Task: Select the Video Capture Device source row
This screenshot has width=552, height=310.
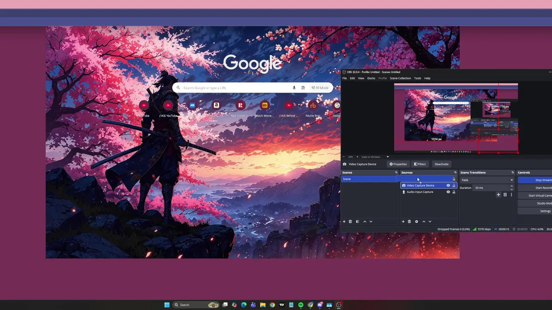Action: point(429,186)
